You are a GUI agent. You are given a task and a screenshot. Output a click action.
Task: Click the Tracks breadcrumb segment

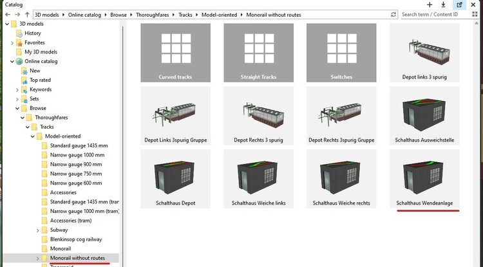pyautogui.click(x=185, y=15)
